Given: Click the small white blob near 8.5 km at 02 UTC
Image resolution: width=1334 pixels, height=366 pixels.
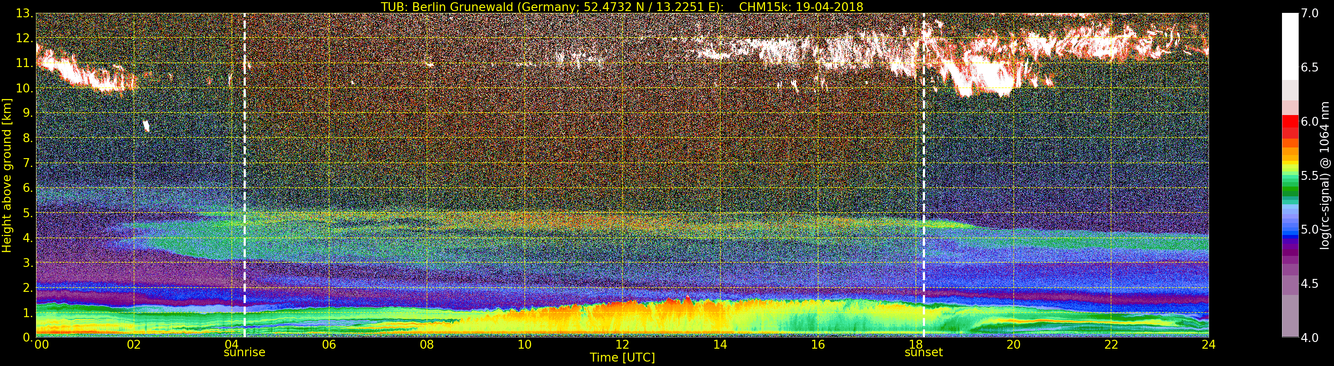Looking at the screenshot, I should tap(146, 126).
